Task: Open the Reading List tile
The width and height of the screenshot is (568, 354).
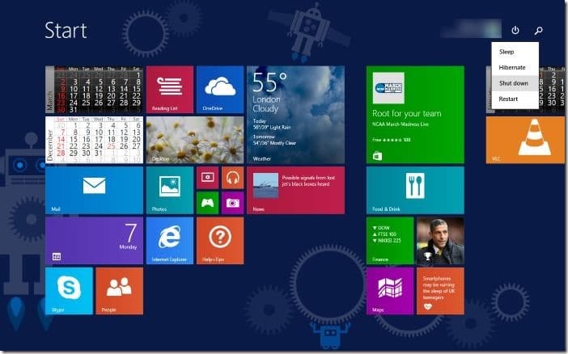Action: pyautogui.click(x=170, y=90)
